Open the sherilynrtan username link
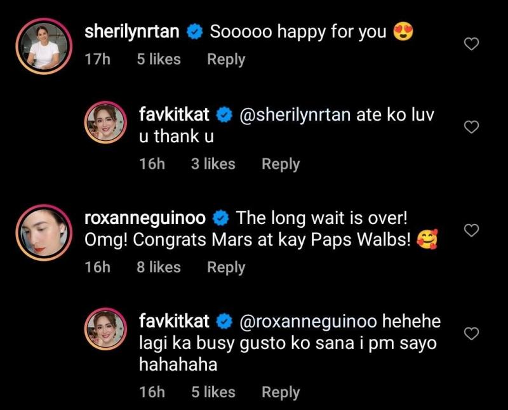Image resolution: width=508 pixels, height=410 pixels. 132,32
